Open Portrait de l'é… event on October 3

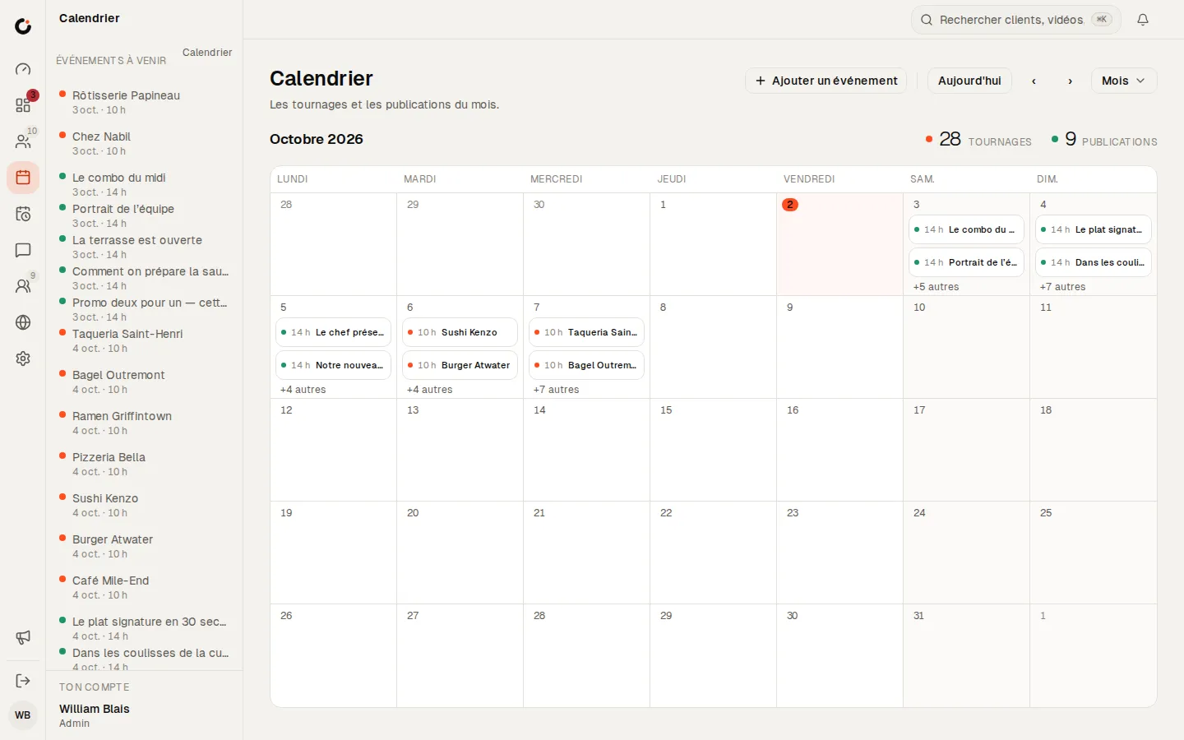966,262
